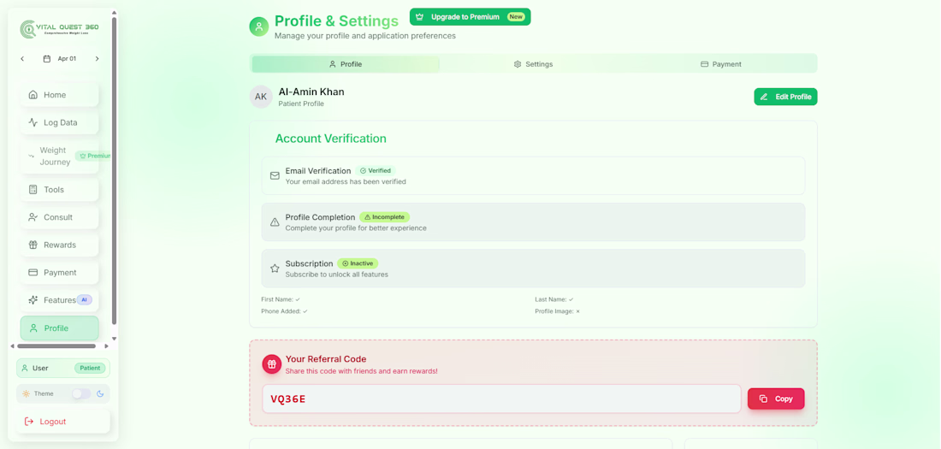This screenshot has height=449, width=941.
Task: Click the green profile avatar icon in header
Action: tap(258, 27)
